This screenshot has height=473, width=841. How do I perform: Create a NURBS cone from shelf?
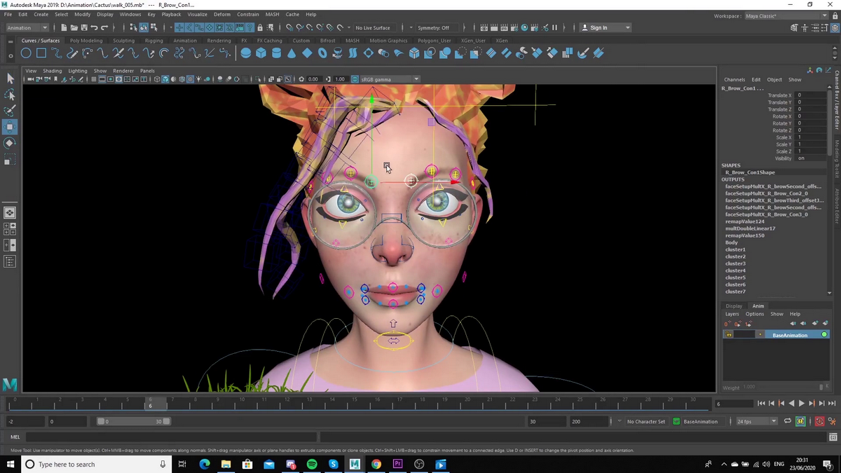click(x=292, y=53)
